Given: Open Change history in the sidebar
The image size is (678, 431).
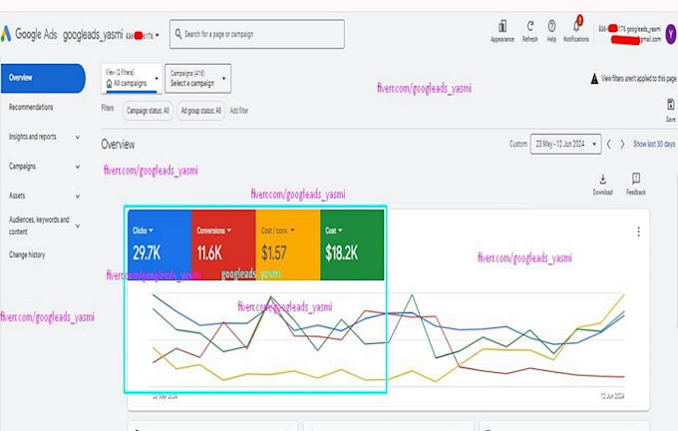Looking at the screenshot, I should (x=27, y=254).
